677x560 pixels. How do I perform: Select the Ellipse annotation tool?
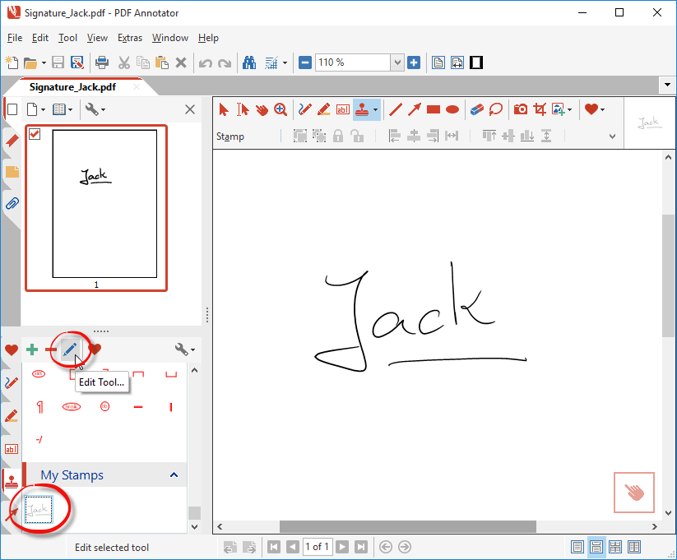click(453, 109)
